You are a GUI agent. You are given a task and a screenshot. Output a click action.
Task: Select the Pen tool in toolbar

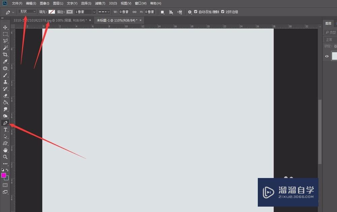(x=5, y=123)
